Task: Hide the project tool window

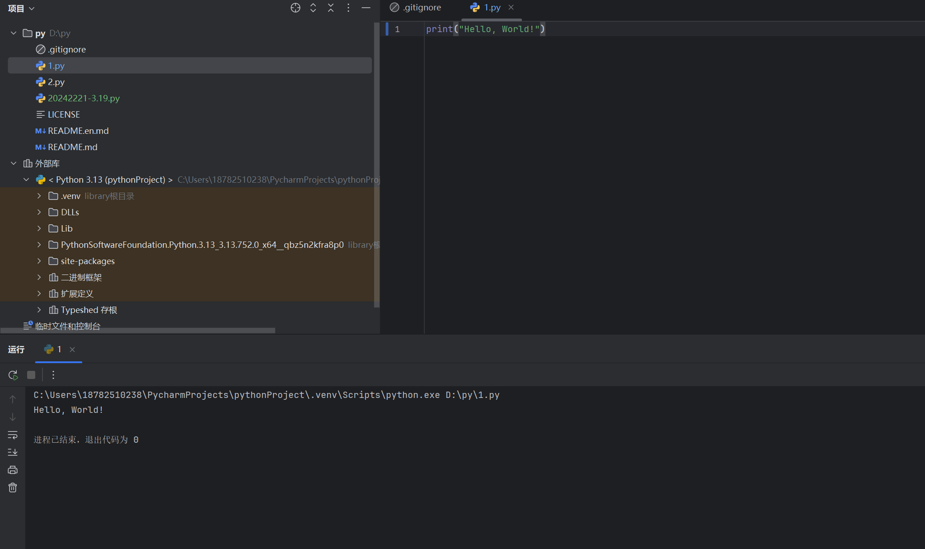Action: 366,8
